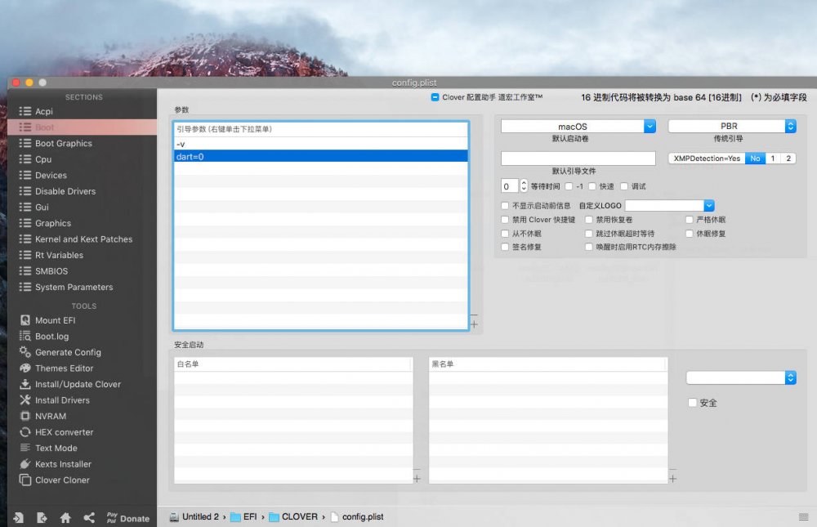The width and height of the screenshot is (817, 527).
Task: Enable the 严格休眠 checkbox
Action: [690, 220]
